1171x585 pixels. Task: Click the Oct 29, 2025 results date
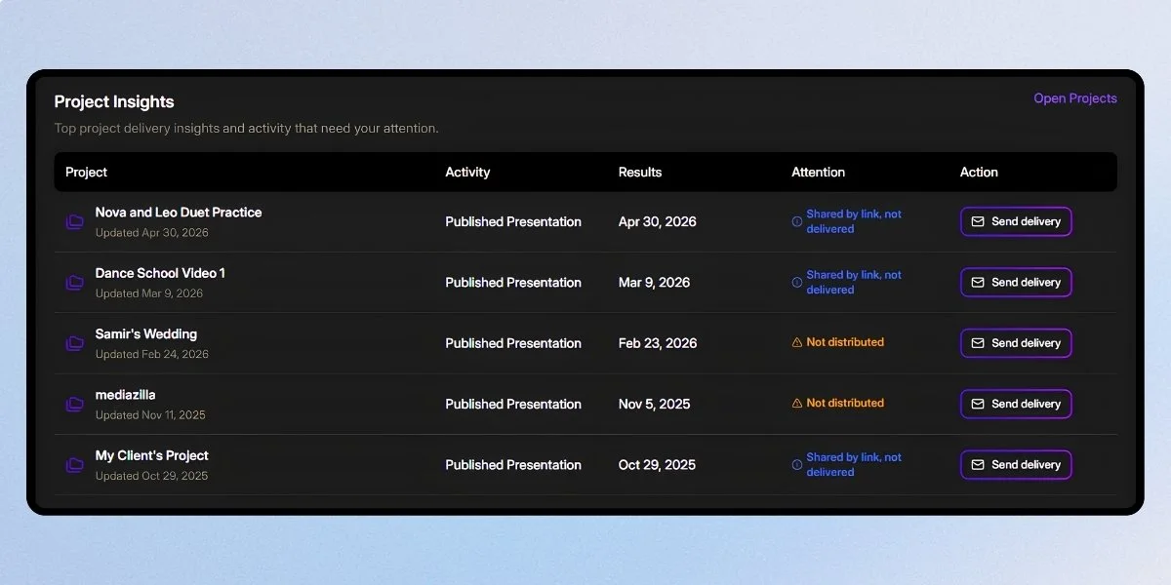tap(657, 465)
